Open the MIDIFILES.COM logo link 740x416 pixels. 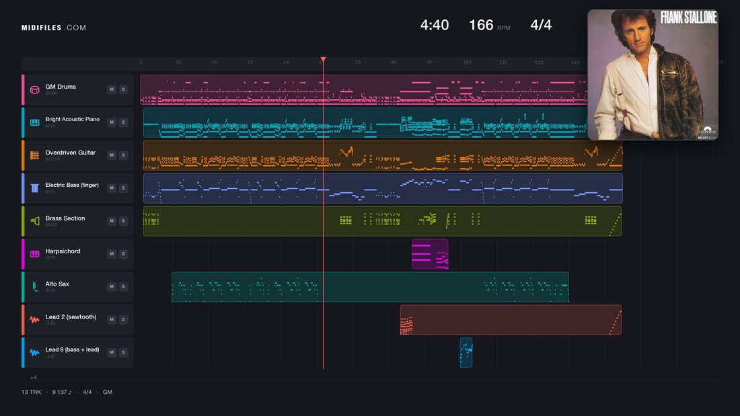click(54, 28)
